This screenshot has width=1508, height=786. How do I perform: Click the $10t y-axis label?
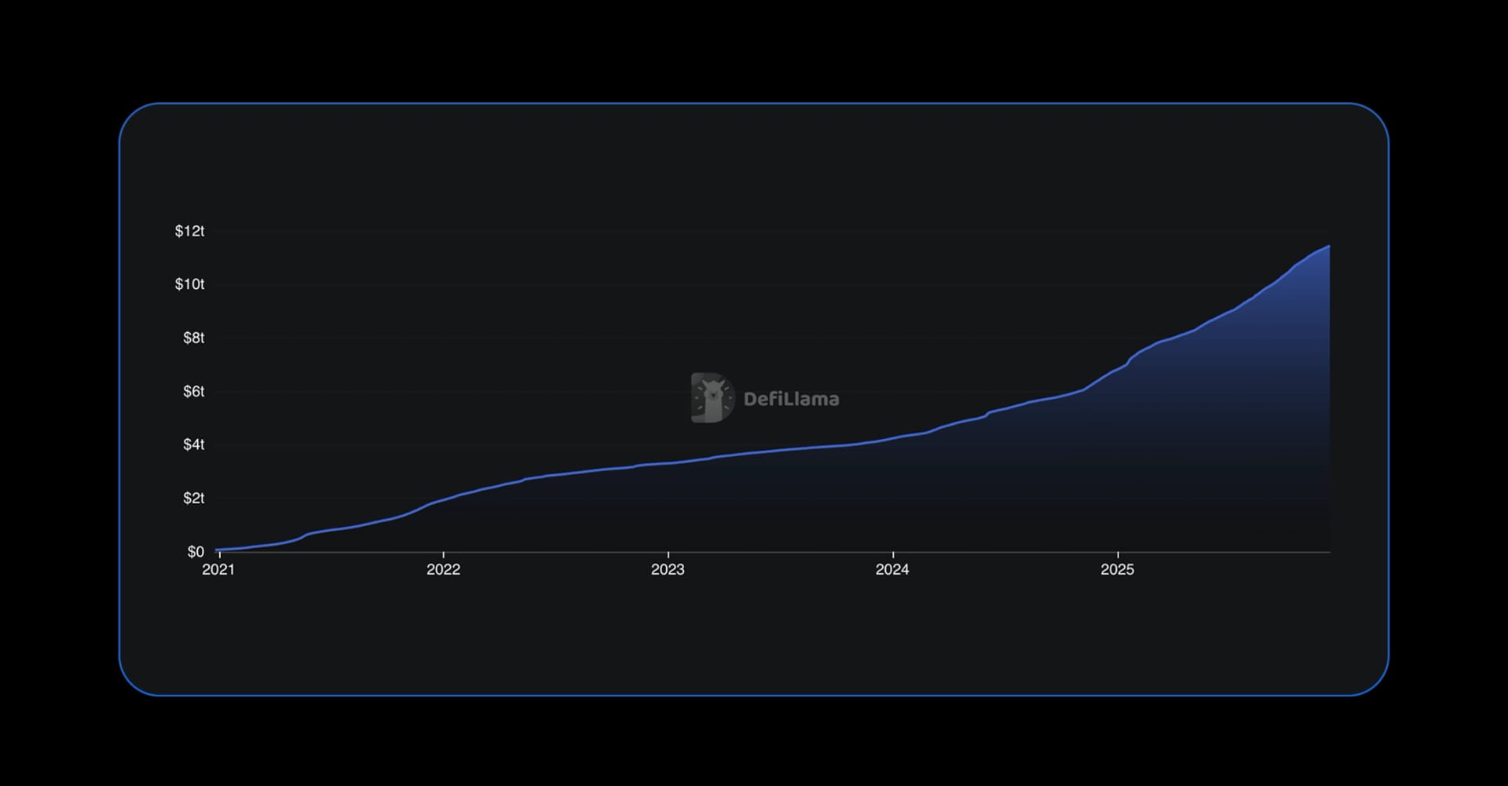point(189,284)
